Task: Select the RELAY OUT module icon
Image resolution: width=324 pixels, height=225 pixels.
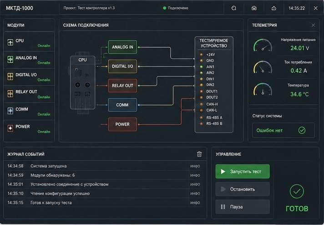Action: [10, 94]
